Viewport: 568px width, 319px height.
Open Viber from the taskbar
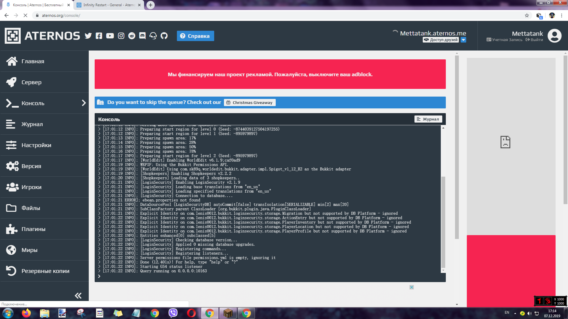point(173,313)
